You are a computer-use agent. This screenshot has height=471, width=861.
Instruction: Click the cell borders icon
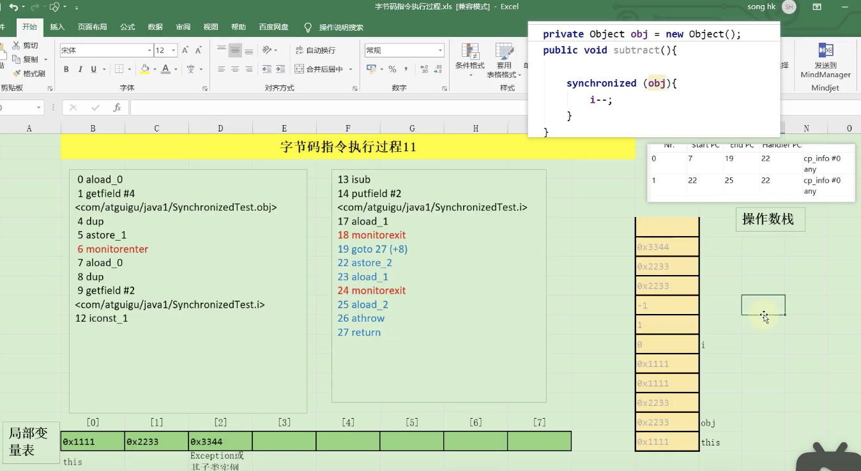click(x=119, y=69)
